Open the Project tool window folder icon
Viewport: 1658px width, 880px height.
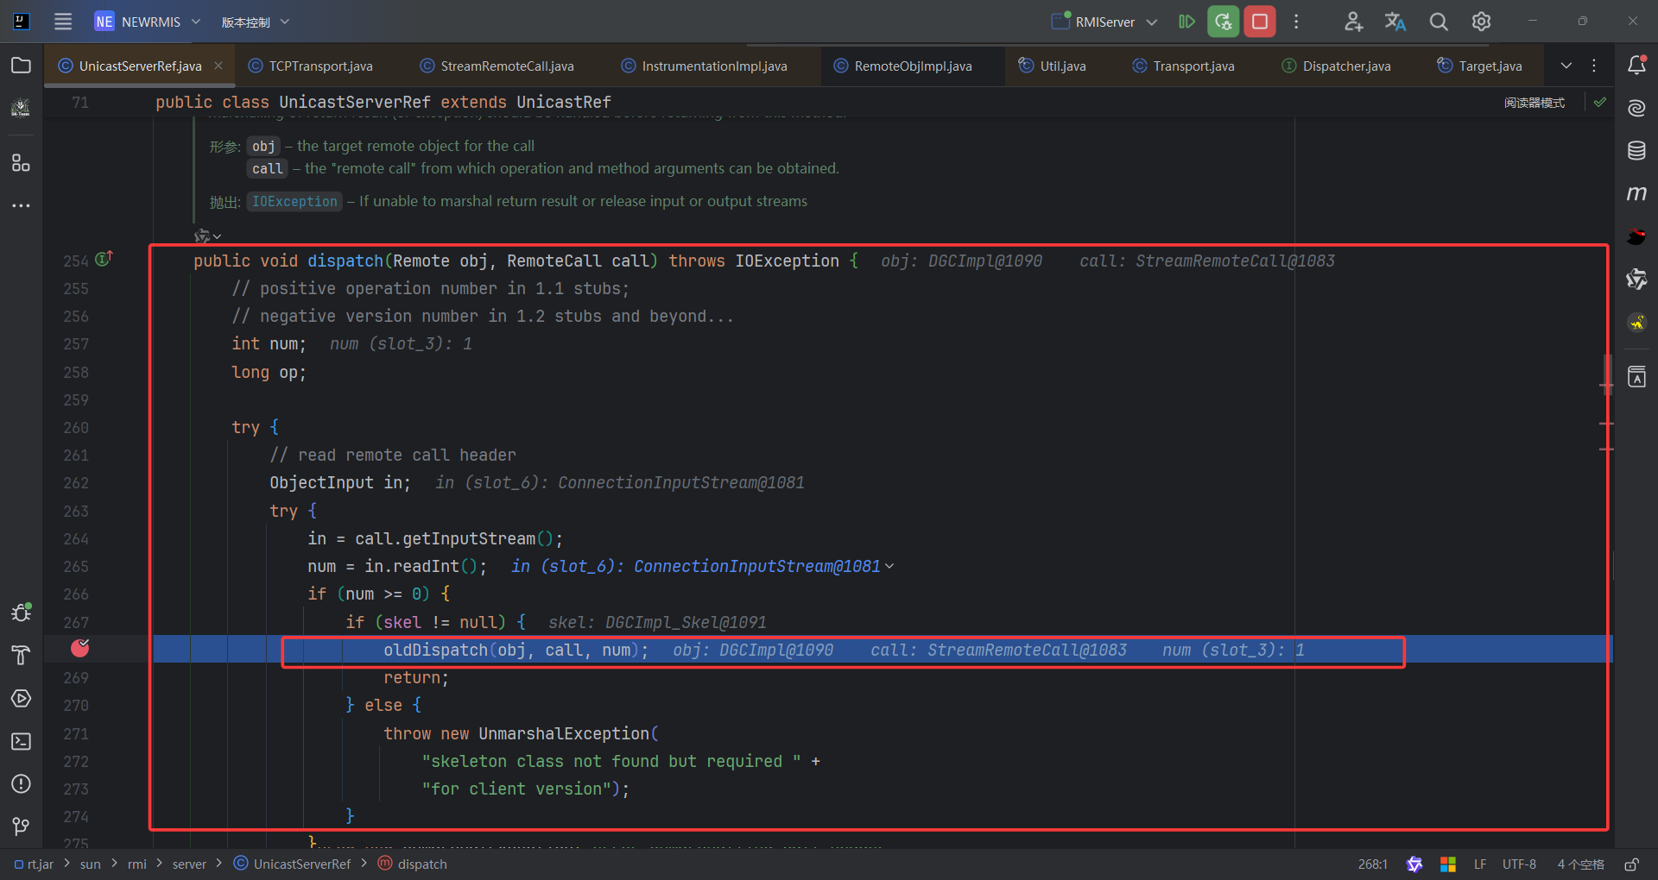coord(22,66)
